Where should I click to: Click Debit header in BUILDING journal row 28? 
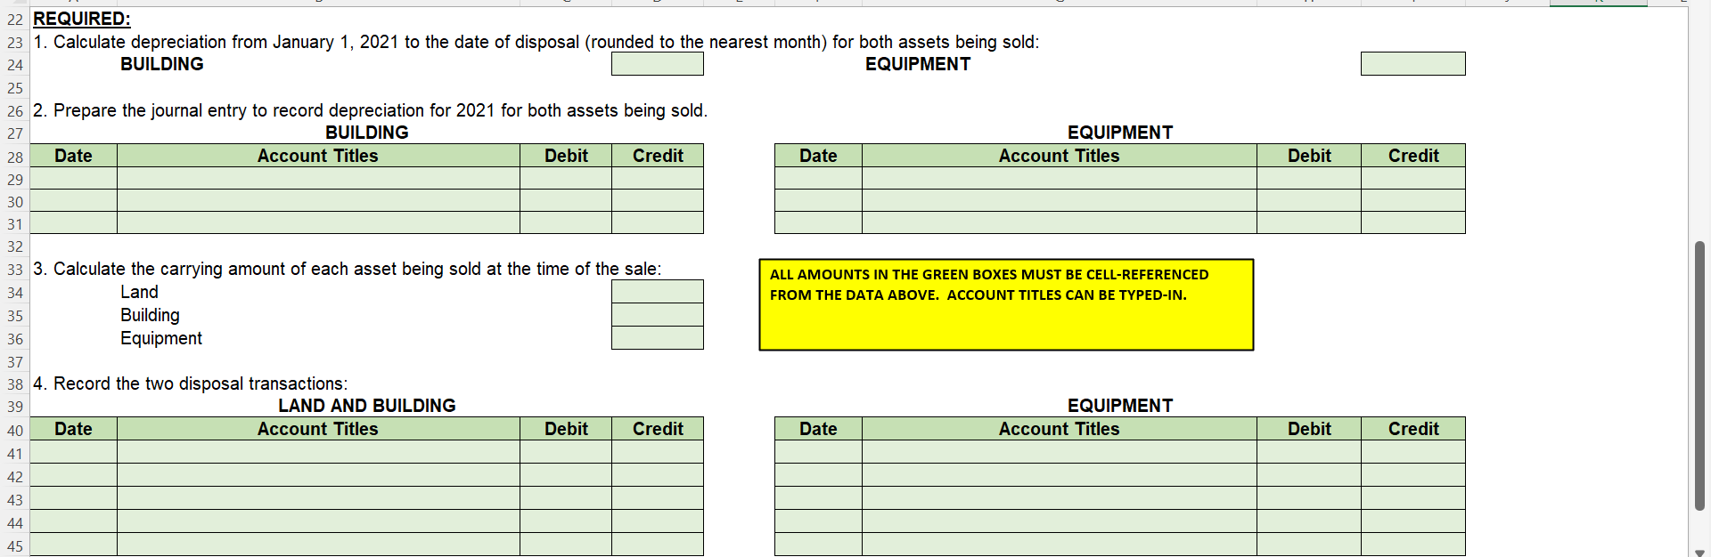coord(566,156)
